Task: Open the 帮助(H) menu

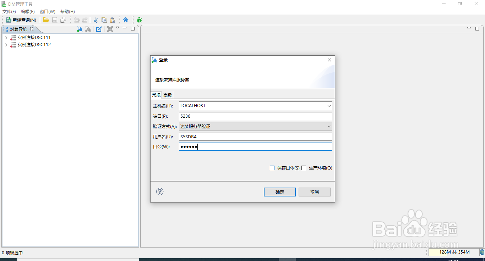Action: click(x=67, y=12)
